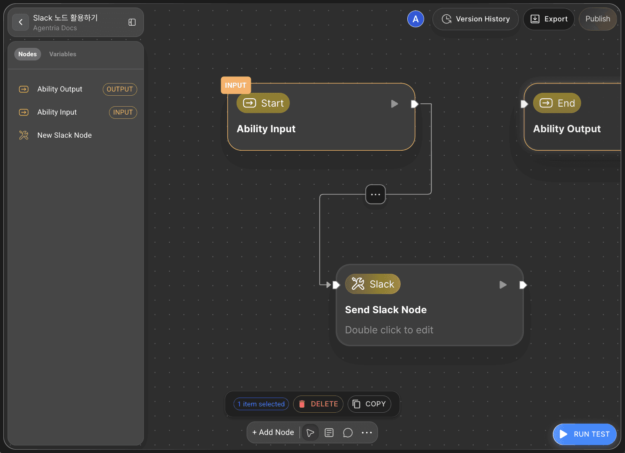
Task: Open the user avatar A
Action: click(x=415, y=19)
